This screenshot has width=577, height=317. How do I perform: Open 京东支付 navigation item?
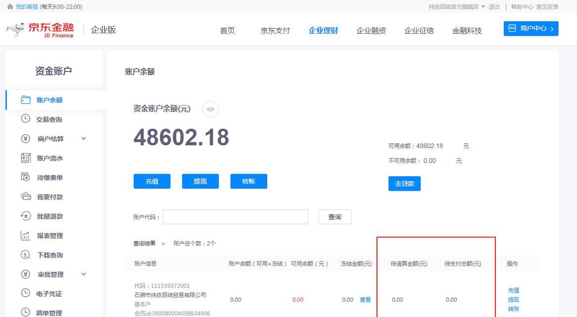tap(275, 31)
